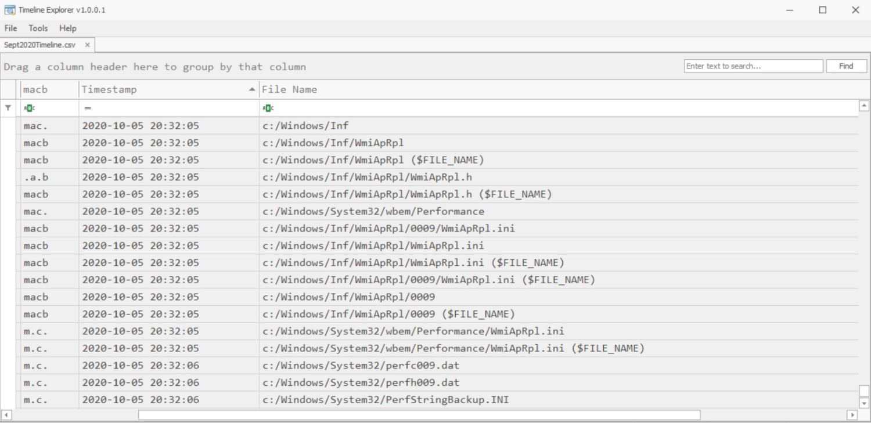This screenshot has height=423, width=871.
Task: Click the Enter text to search field
Action: (x=752, y=65)
